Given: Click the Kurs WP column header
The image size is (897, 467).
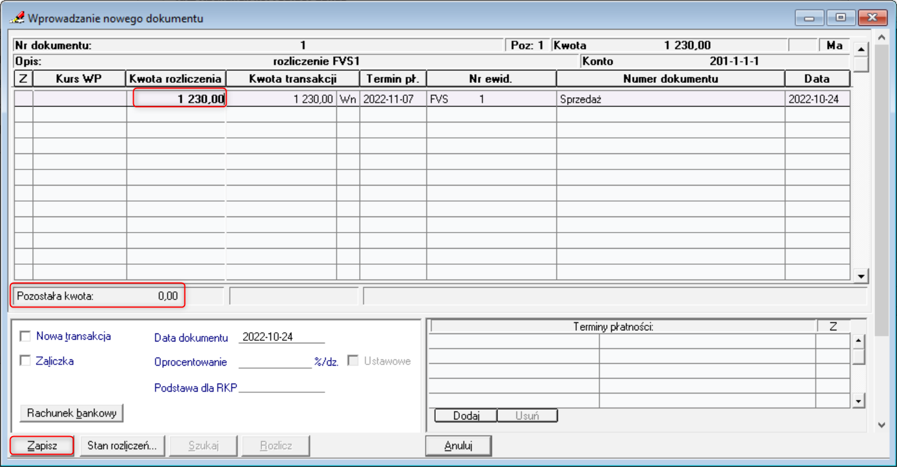Looking at the screenshot, I should 79,79.
